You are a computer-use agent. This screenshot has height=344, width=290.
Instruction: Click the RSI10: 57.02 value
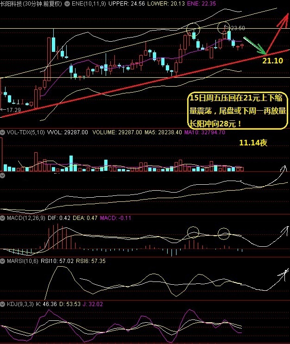pyautogui.click(x=57, y=261)
